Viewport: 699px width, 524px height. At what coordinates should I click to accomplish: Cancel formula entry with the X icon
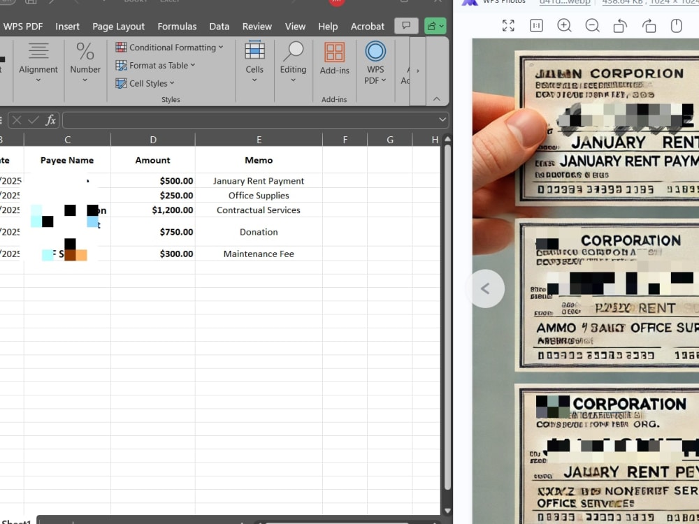pos(17,120)
